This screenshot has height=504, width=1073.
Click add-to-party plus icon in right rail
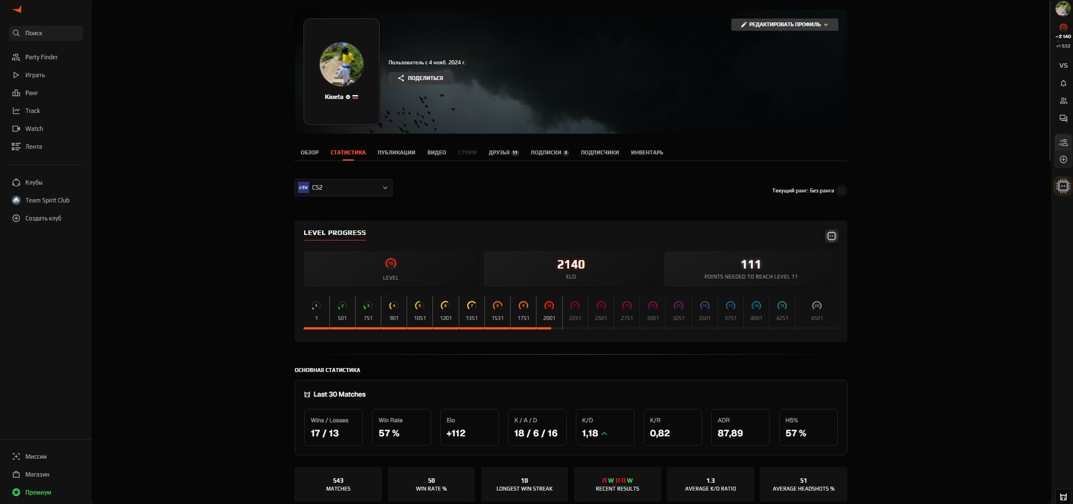[1063, 159]
